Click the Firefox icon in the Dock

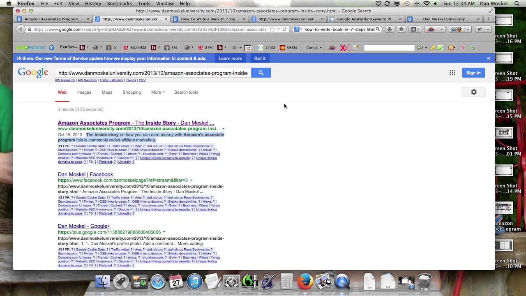(x=305, y=282)
